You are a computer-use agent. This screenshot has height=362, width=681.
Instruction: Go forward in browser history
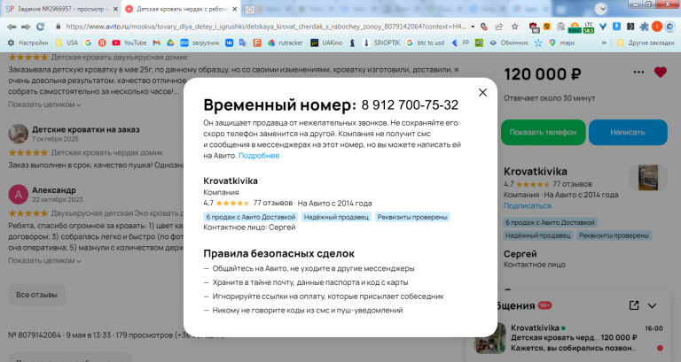[x=26, y=27]
